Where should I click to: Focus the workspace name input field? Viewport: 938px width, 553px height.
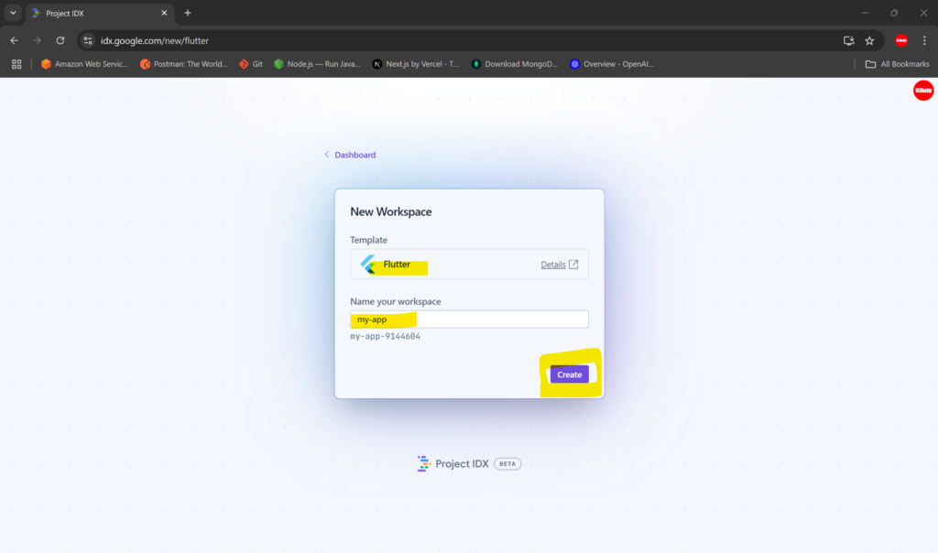[469, 320]
